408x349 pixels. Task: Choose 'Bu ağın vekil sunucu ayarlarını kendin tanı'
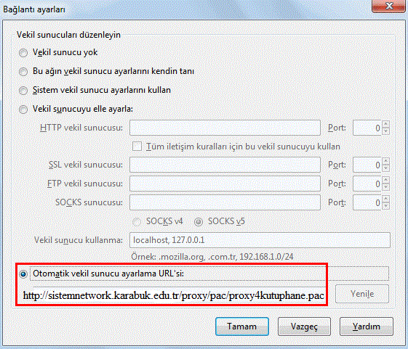(x=23, y=72)
